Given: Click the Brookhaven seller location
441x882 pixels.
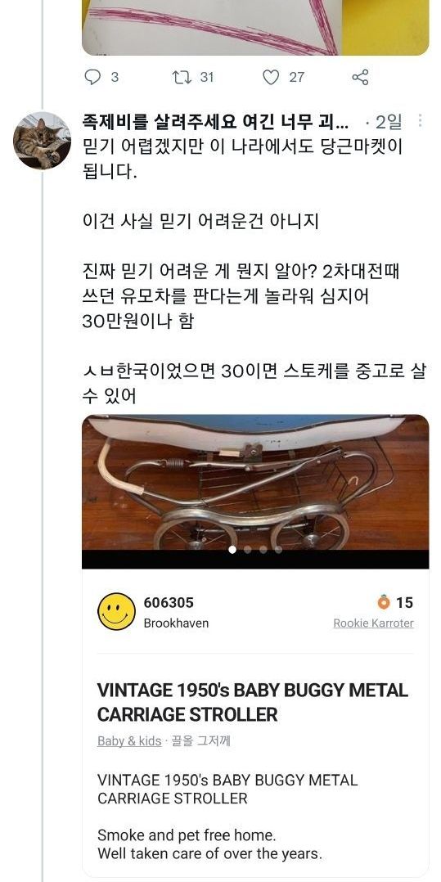Looking at the screenshot, I should (176, 623).
